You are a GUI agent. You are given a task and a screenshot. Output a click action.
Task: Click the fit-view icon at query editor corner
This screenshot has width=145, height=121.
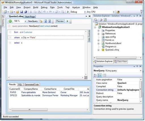click(x=86, y=78)
